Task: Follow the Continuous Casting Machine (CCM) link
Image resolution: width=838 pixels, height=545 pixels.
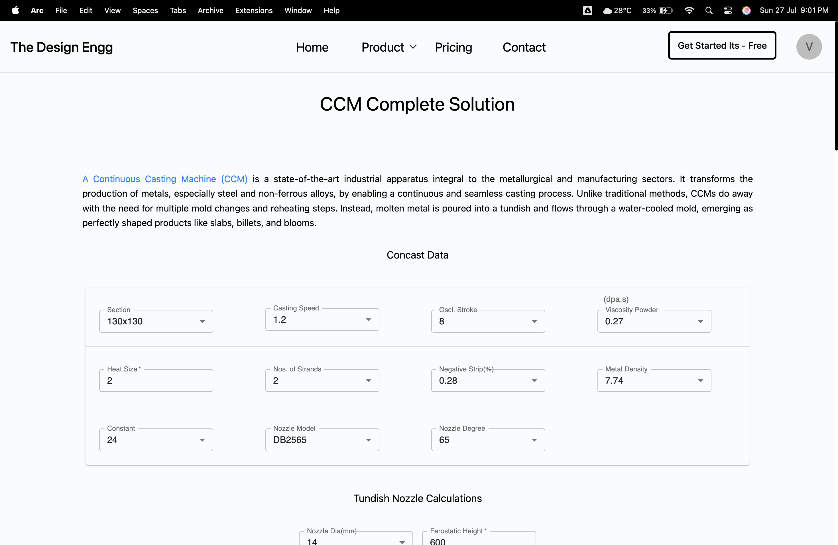Action: pos(165,179)
